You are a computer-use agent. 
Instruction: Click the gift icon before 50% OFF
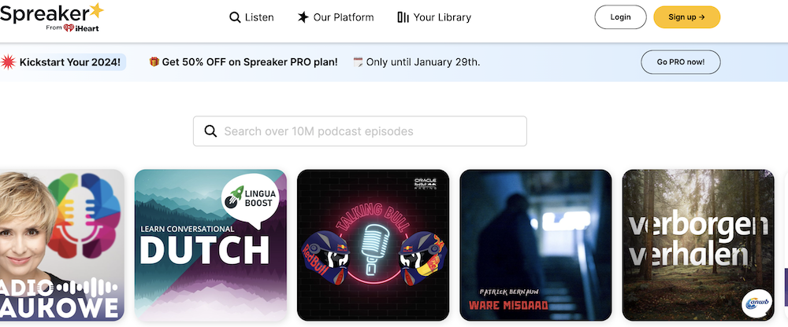[154, 62]
